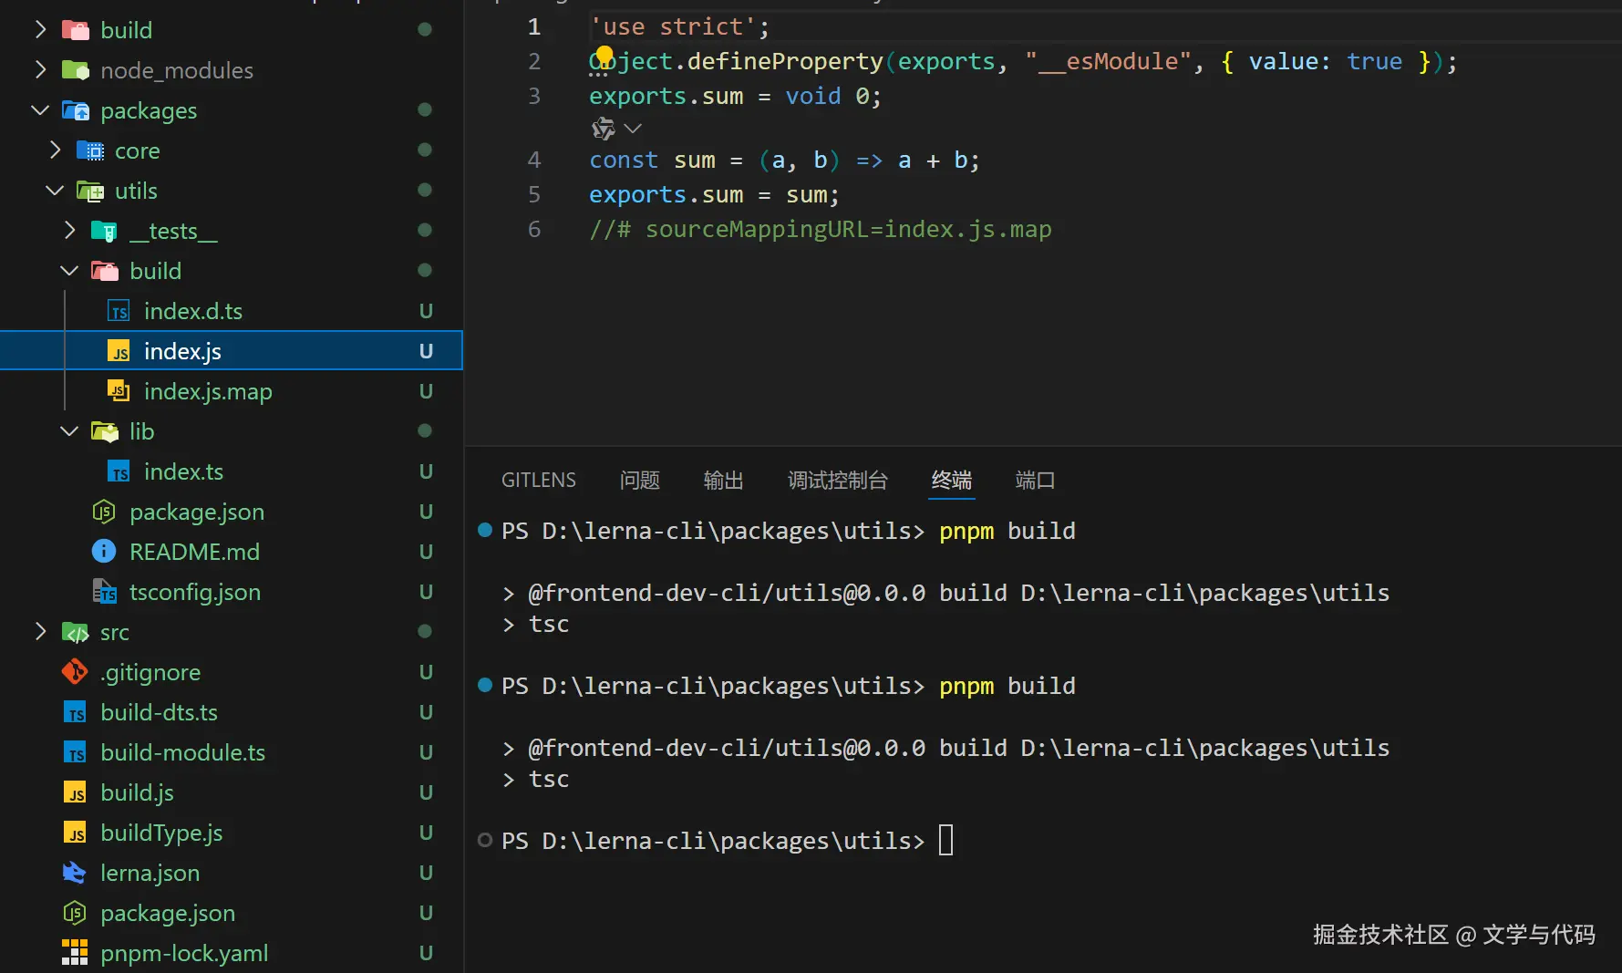Click the index.js JavaScript file icon
1622x973 pixels.
(x=119, y=351)
